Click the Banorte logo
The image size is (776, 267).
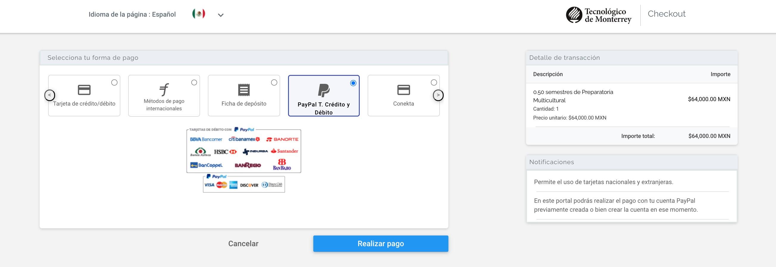282,139
